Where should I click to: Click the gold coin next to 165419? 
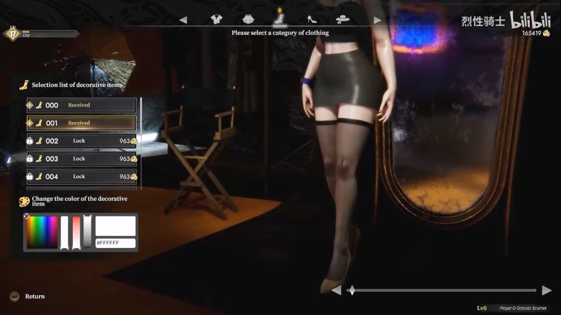(546, 33)
